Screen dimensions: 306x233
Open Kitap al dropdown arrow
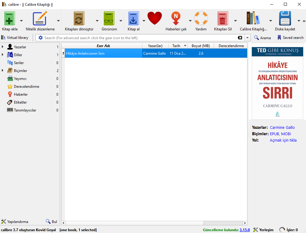[144, 21]
